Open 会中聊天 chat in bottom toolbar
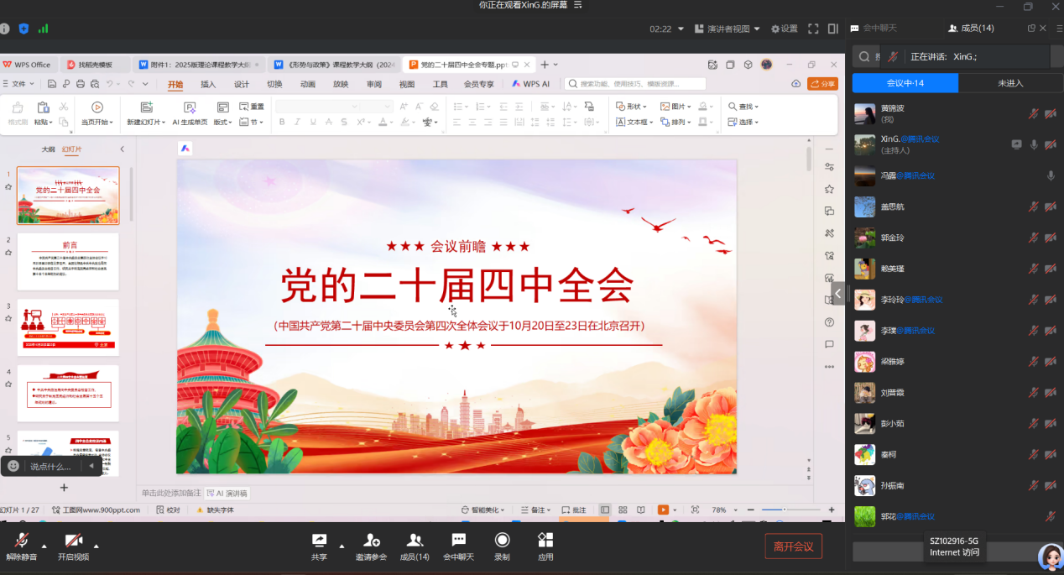Image resolution: width=1064 pixels, height=575 pixels. (x=458, y=546)
